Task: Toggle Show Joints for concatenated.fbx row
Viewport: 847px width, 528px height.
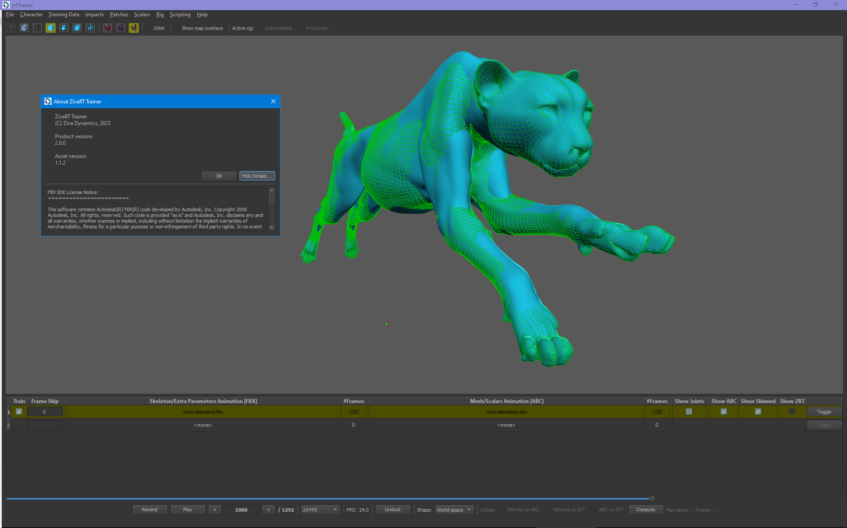Action: [x=689, y=411]
